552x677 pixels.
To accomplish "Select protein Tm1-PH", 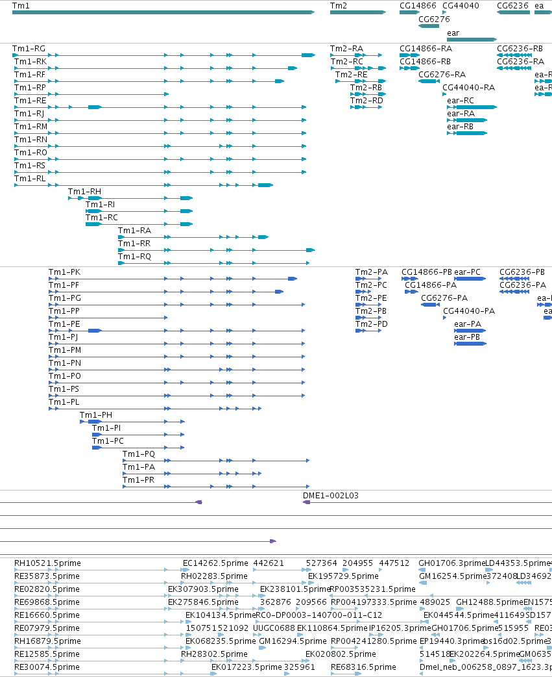I will 132,422.
